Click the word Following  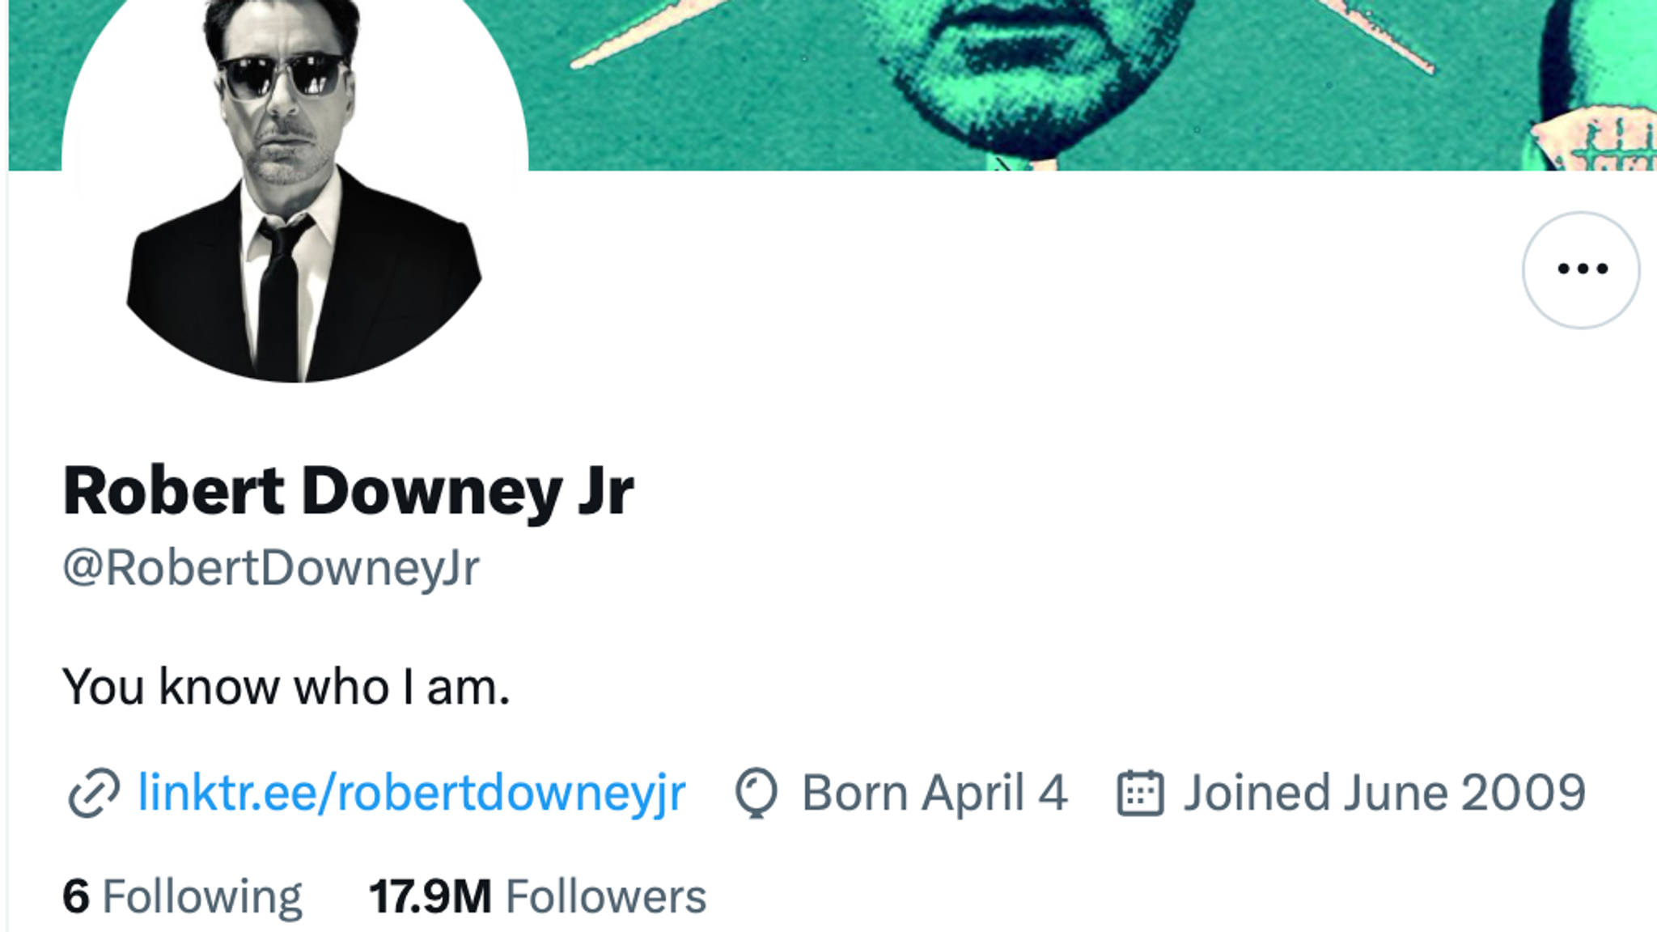pyautogui.click(x=202, y=896)
